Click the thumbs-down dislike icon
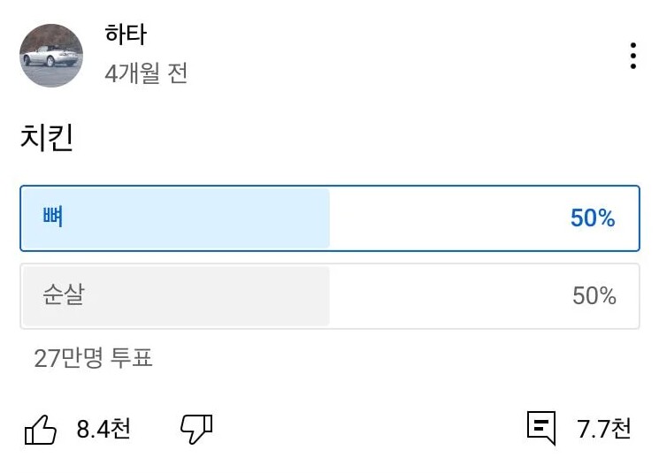659x473 pixels. point(196,429)
